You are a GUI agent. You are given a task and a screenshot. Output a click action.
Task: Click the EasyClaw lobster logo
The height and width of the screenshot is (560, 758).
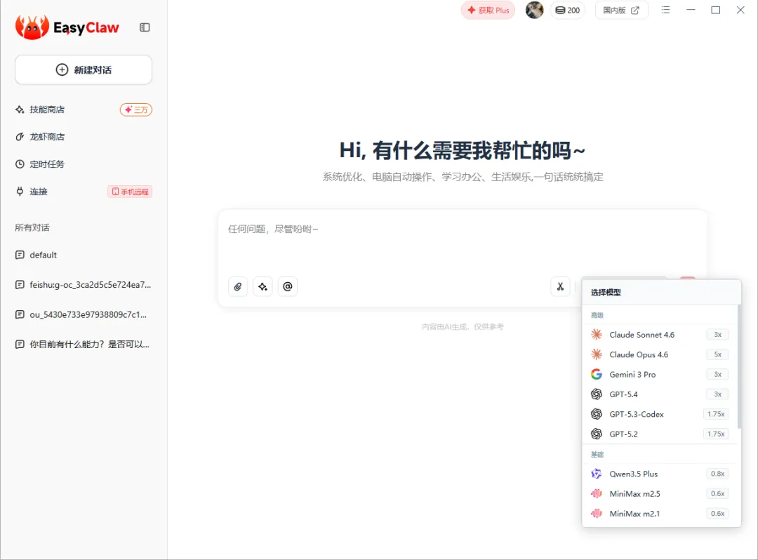[x=32, y=27]
